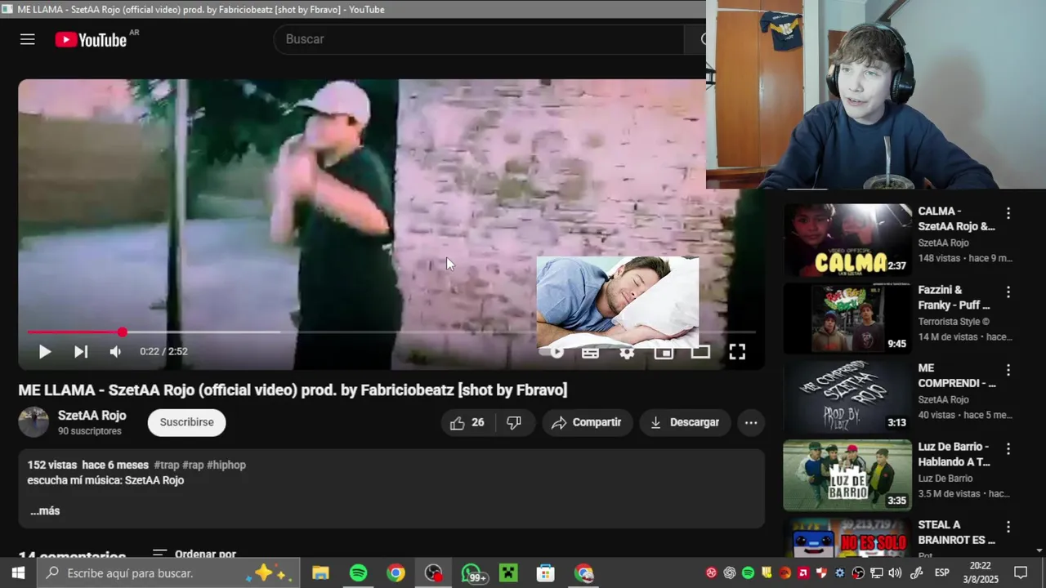Select the ME COMPRENDI title text

point(957,376)
